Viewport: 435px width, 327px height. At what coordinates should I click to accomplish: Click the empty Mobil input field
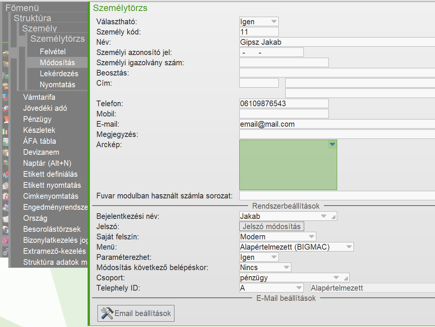coord(284,113)
